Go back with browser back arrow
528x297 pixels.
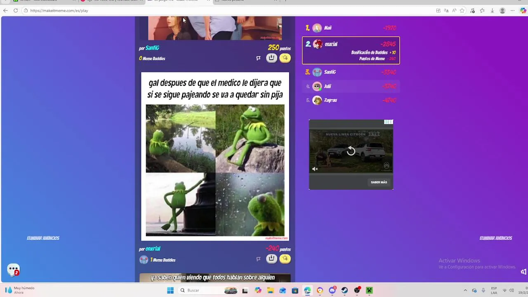(x=5, y=10)
